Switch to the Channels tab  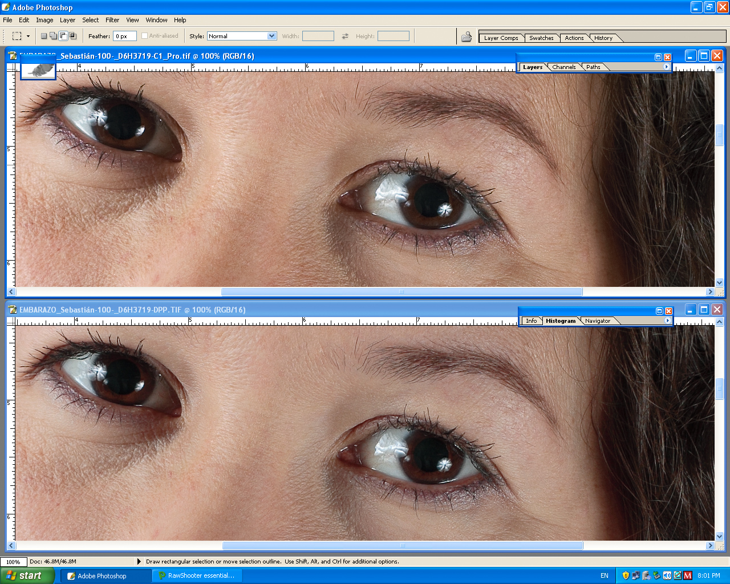563,67
